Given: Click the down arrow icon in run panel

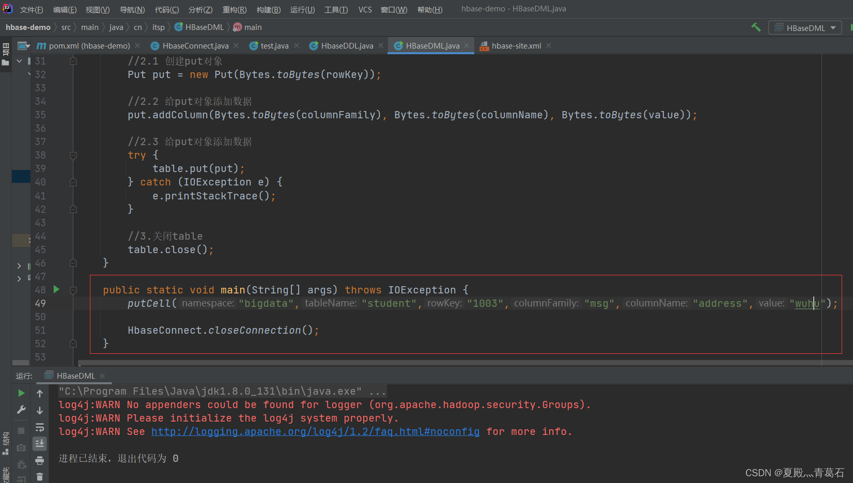Looking at the screenshot, I should point(40,410).
